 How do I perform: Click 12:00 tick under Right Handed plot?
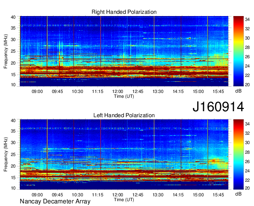(118, 91)
